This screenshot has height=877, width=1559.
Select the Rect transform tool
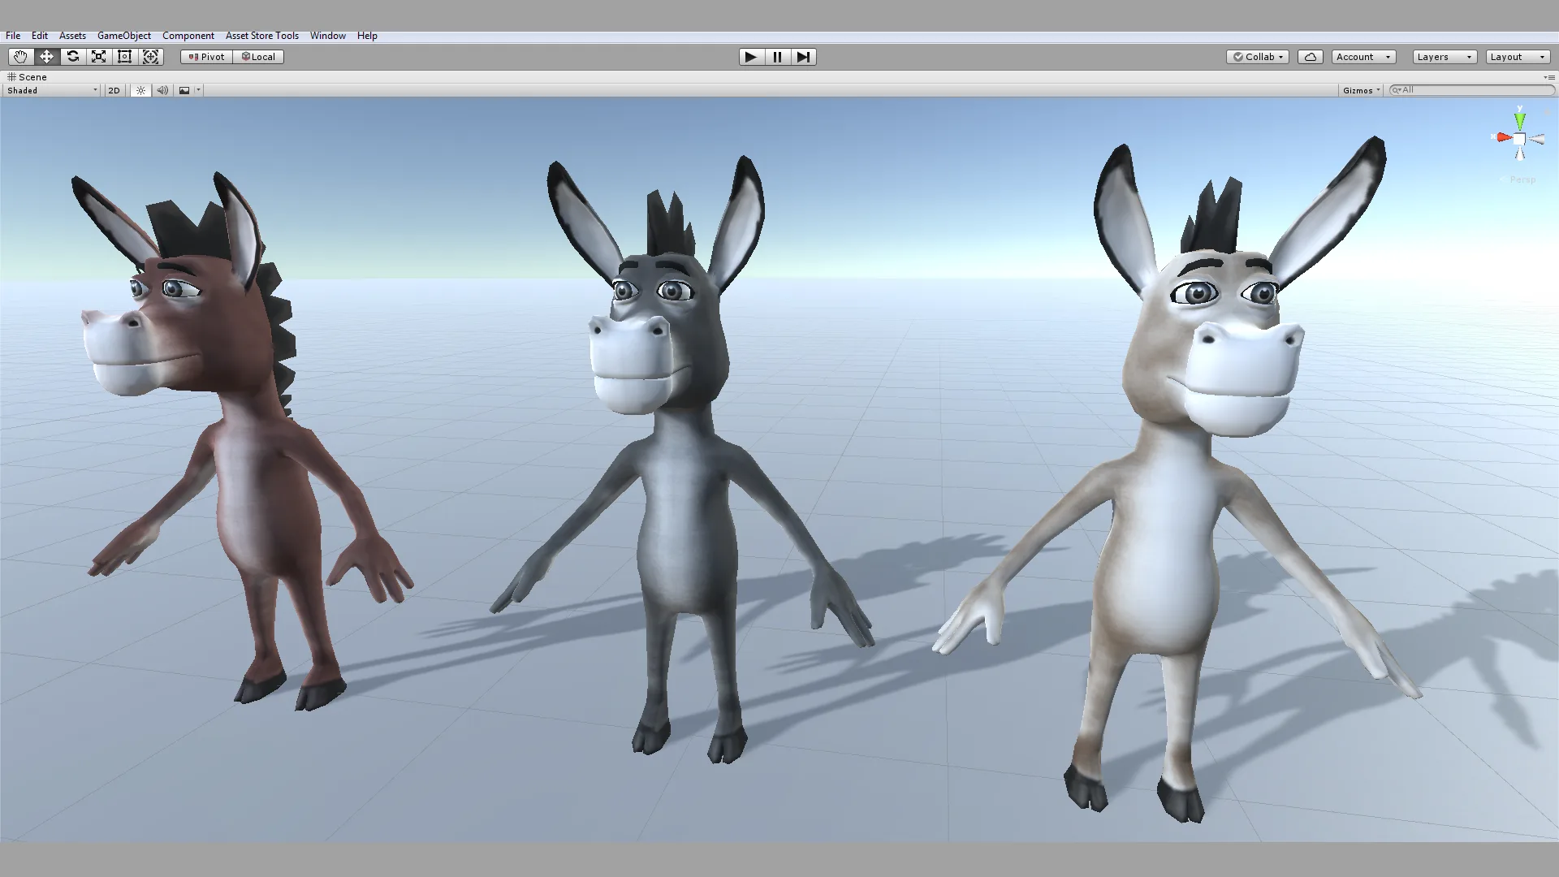pyautogui.click(x=124, y=57)
